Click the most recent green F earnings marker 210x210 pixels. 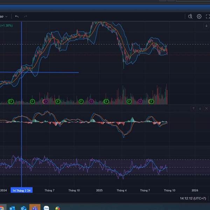152,101
